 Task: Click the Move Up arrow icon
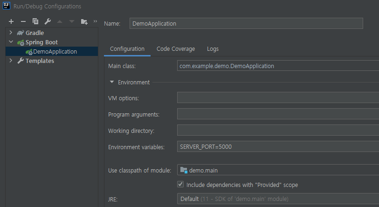pos(60,21)
